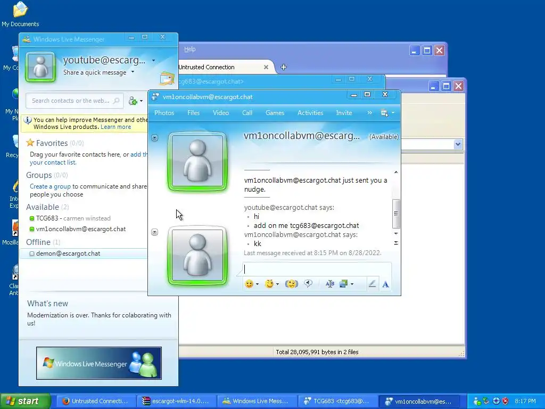The height and width of the screenshot is (409, 545).
Task: Click demon@escargot.chat offline status icon
Action: click(x=31, y=253)
